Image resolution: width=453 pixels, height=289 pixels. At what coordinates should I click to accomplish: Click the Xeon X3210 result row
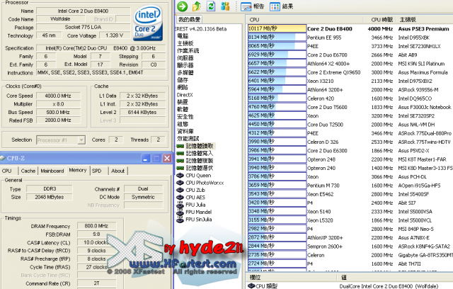(x=350, y=81)
